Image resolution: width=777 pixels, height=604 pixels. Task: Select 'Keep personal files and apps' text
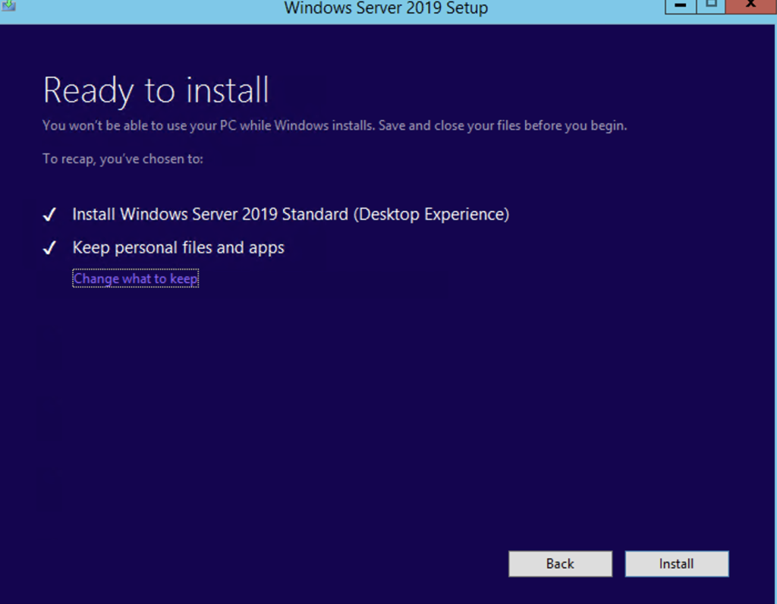[x=178, y=247]
